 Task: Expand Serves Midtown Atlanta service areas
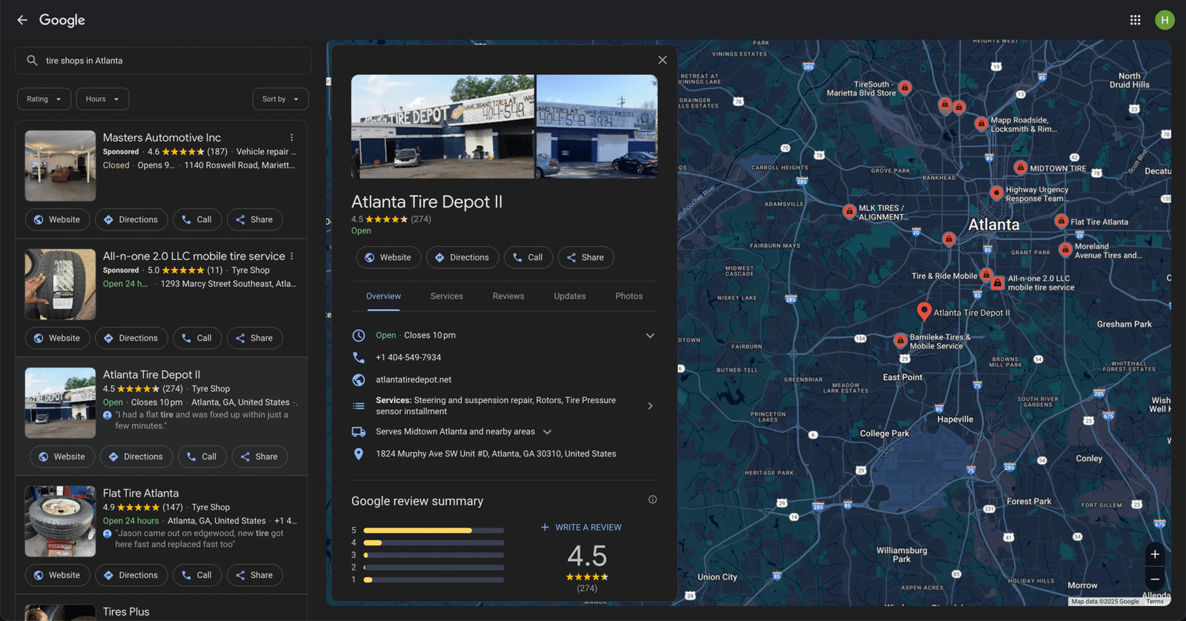point(547,432)
